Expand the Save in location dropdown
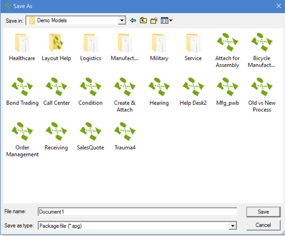 pos(122,20)
